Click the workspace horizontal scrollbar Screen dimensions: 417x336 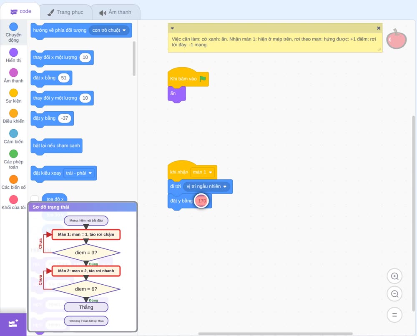(276, 333)
